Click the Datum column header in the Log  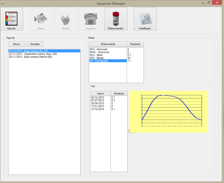click(101, 93)
